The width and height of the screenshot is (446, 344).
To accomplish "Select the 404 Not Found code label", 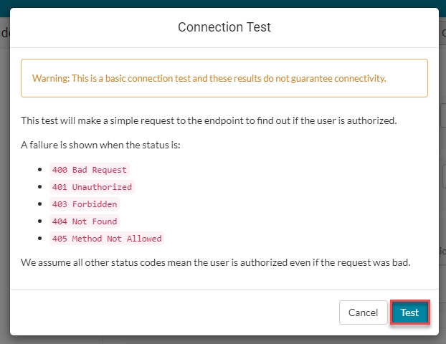I will pyautogui.click(x=84, y=221).
